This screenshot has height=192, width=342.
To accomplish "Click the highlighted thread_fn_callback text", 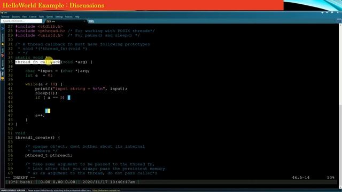I will point(38,62).
